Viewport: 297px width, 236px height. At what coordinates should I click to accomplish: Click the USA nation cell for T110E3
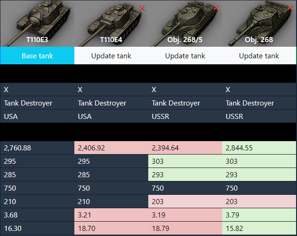pyautogui.click(x=37, y=116)
